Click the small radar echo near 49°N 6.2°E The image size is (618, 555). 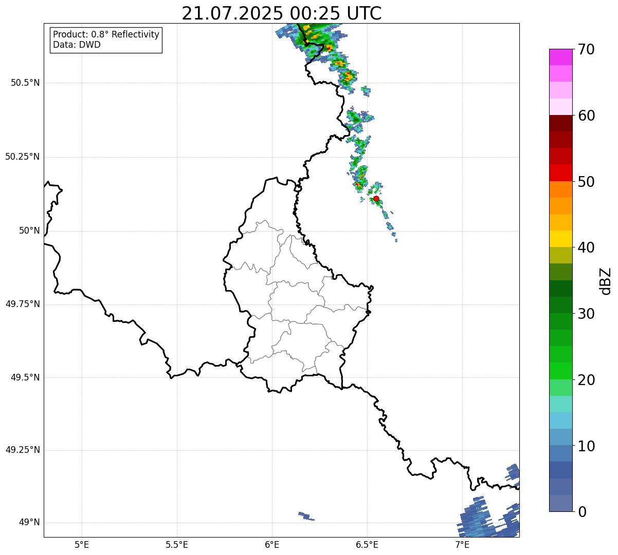click(306, 516)
